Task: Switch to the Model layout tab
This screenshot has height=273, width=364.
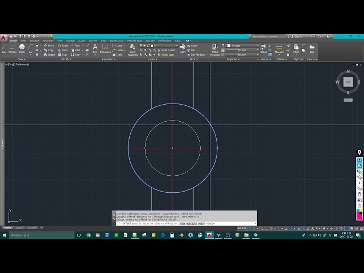Action: tap(8, 227)
